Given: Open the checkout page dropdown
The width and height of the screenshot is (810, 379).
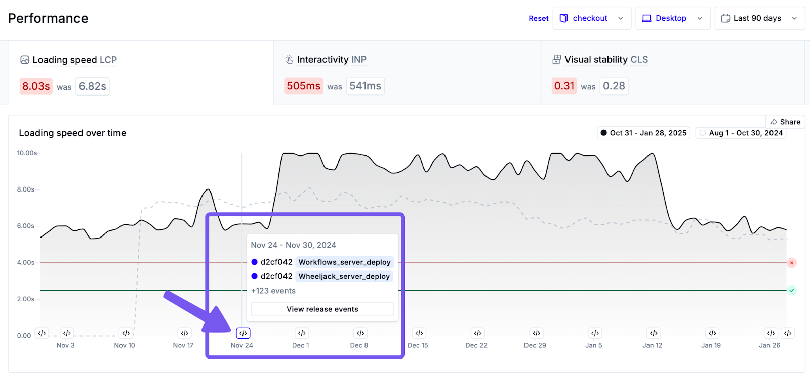Looking at the screenshot, I should pos(592,18).
